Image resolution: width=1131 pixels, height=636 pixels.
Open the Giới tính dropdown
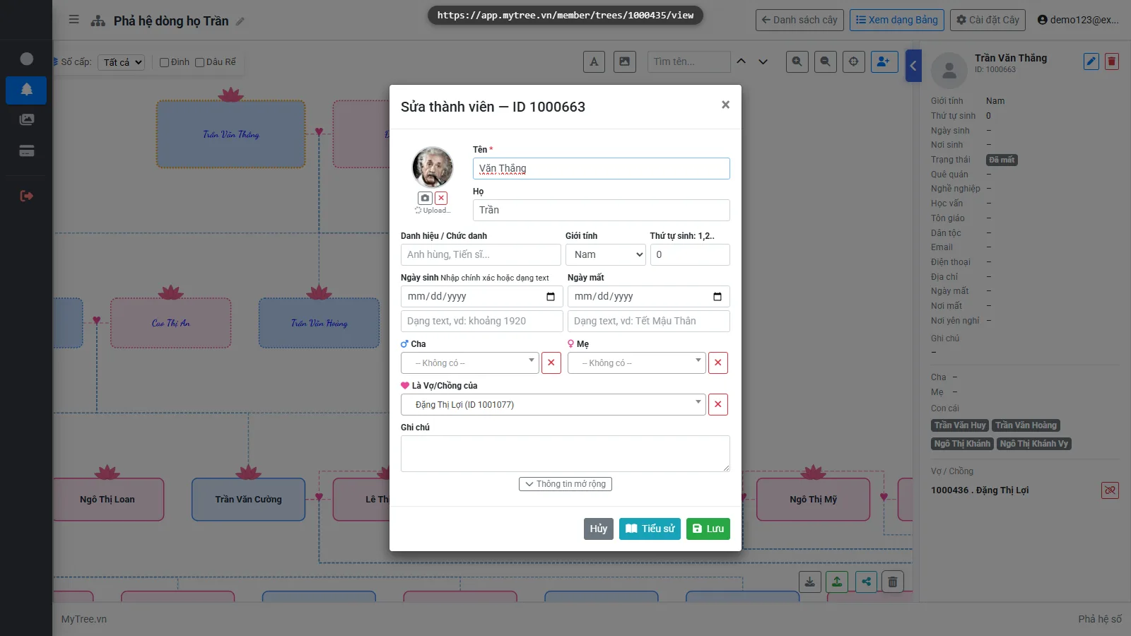[606, 254]
